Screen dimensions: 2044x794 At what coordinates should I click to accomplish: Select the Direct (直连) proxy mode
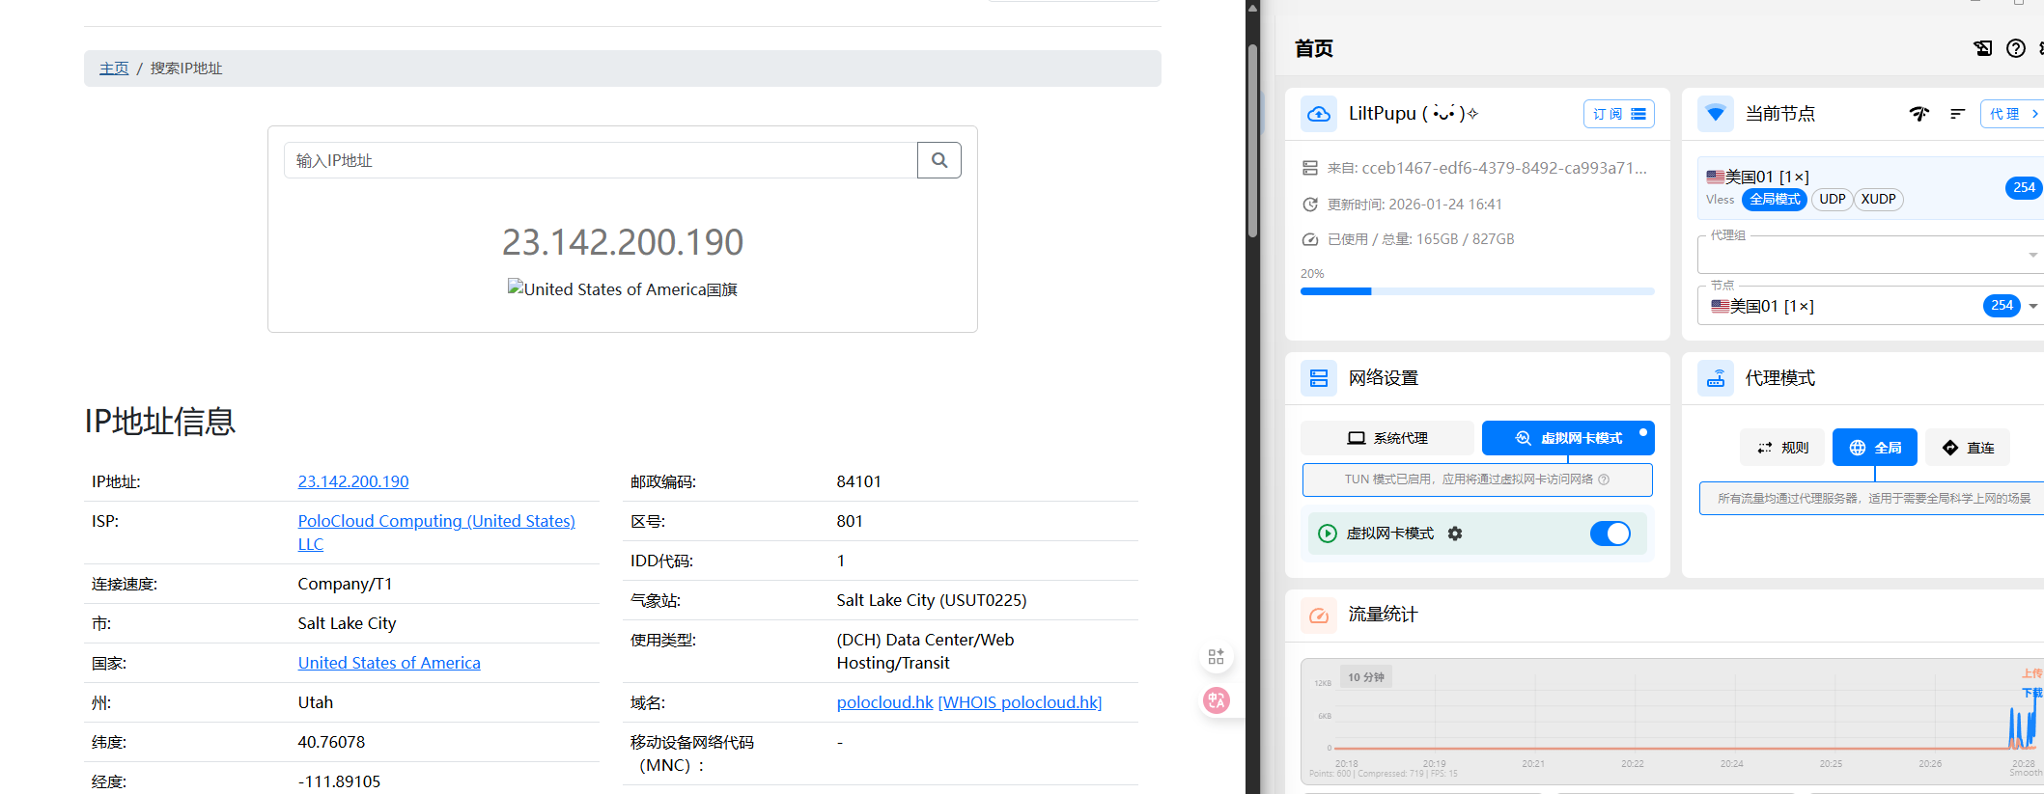pyautogui.click(x=1968, y=448)
